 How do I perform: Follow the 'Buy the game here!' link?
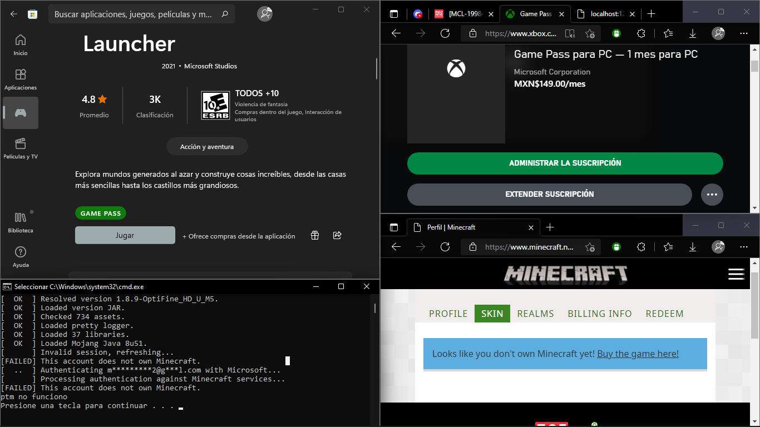(638, 354)
